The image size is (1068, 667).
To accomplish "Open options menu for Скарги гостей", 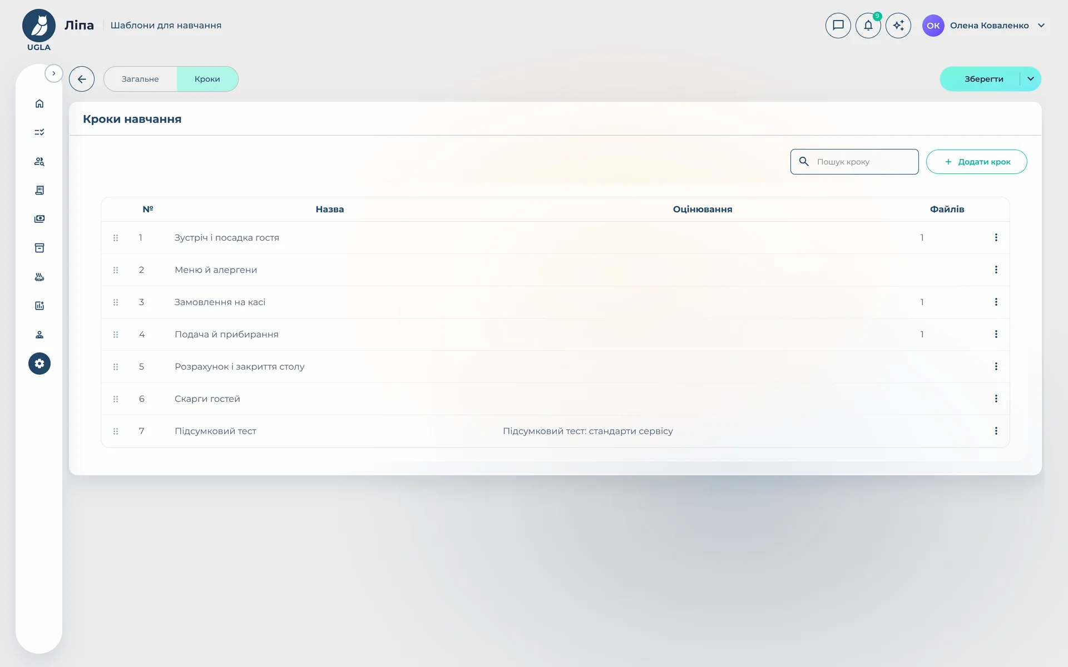I will pyautogui.click(x=996, y=399).
